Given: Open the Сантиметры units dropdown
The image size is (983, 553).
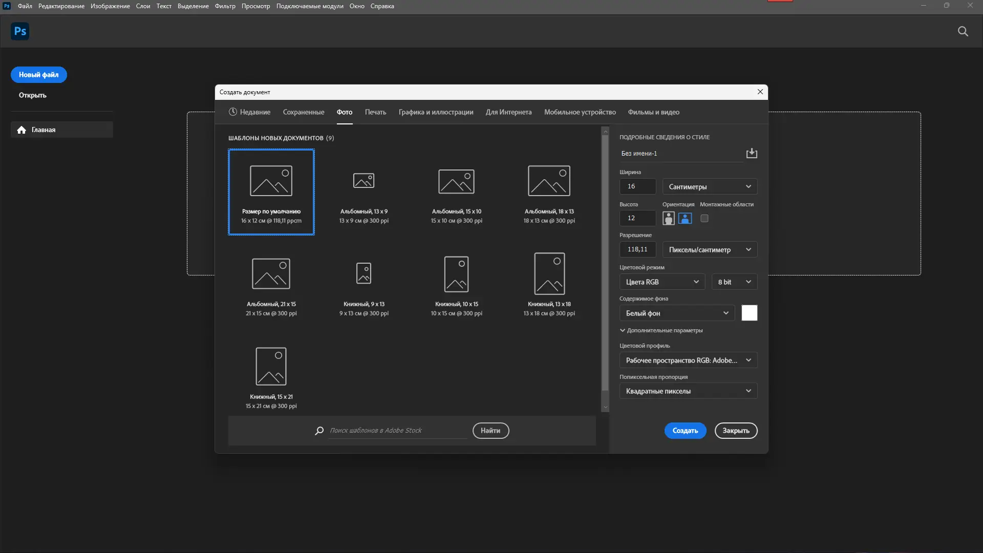Looking at the screenshot, I should tap(710, 187).
